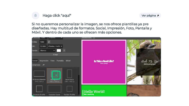Select the Youtube Profile preset icon
Screen dimensions: 189x106
(x=39, y=89)
